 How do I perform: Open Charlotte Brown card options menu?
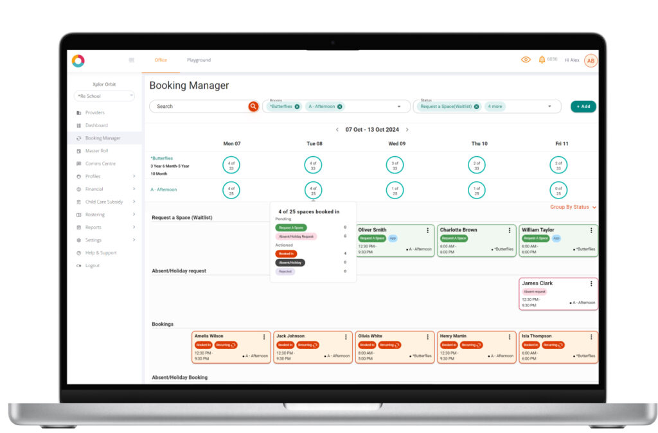coord(510,231)
